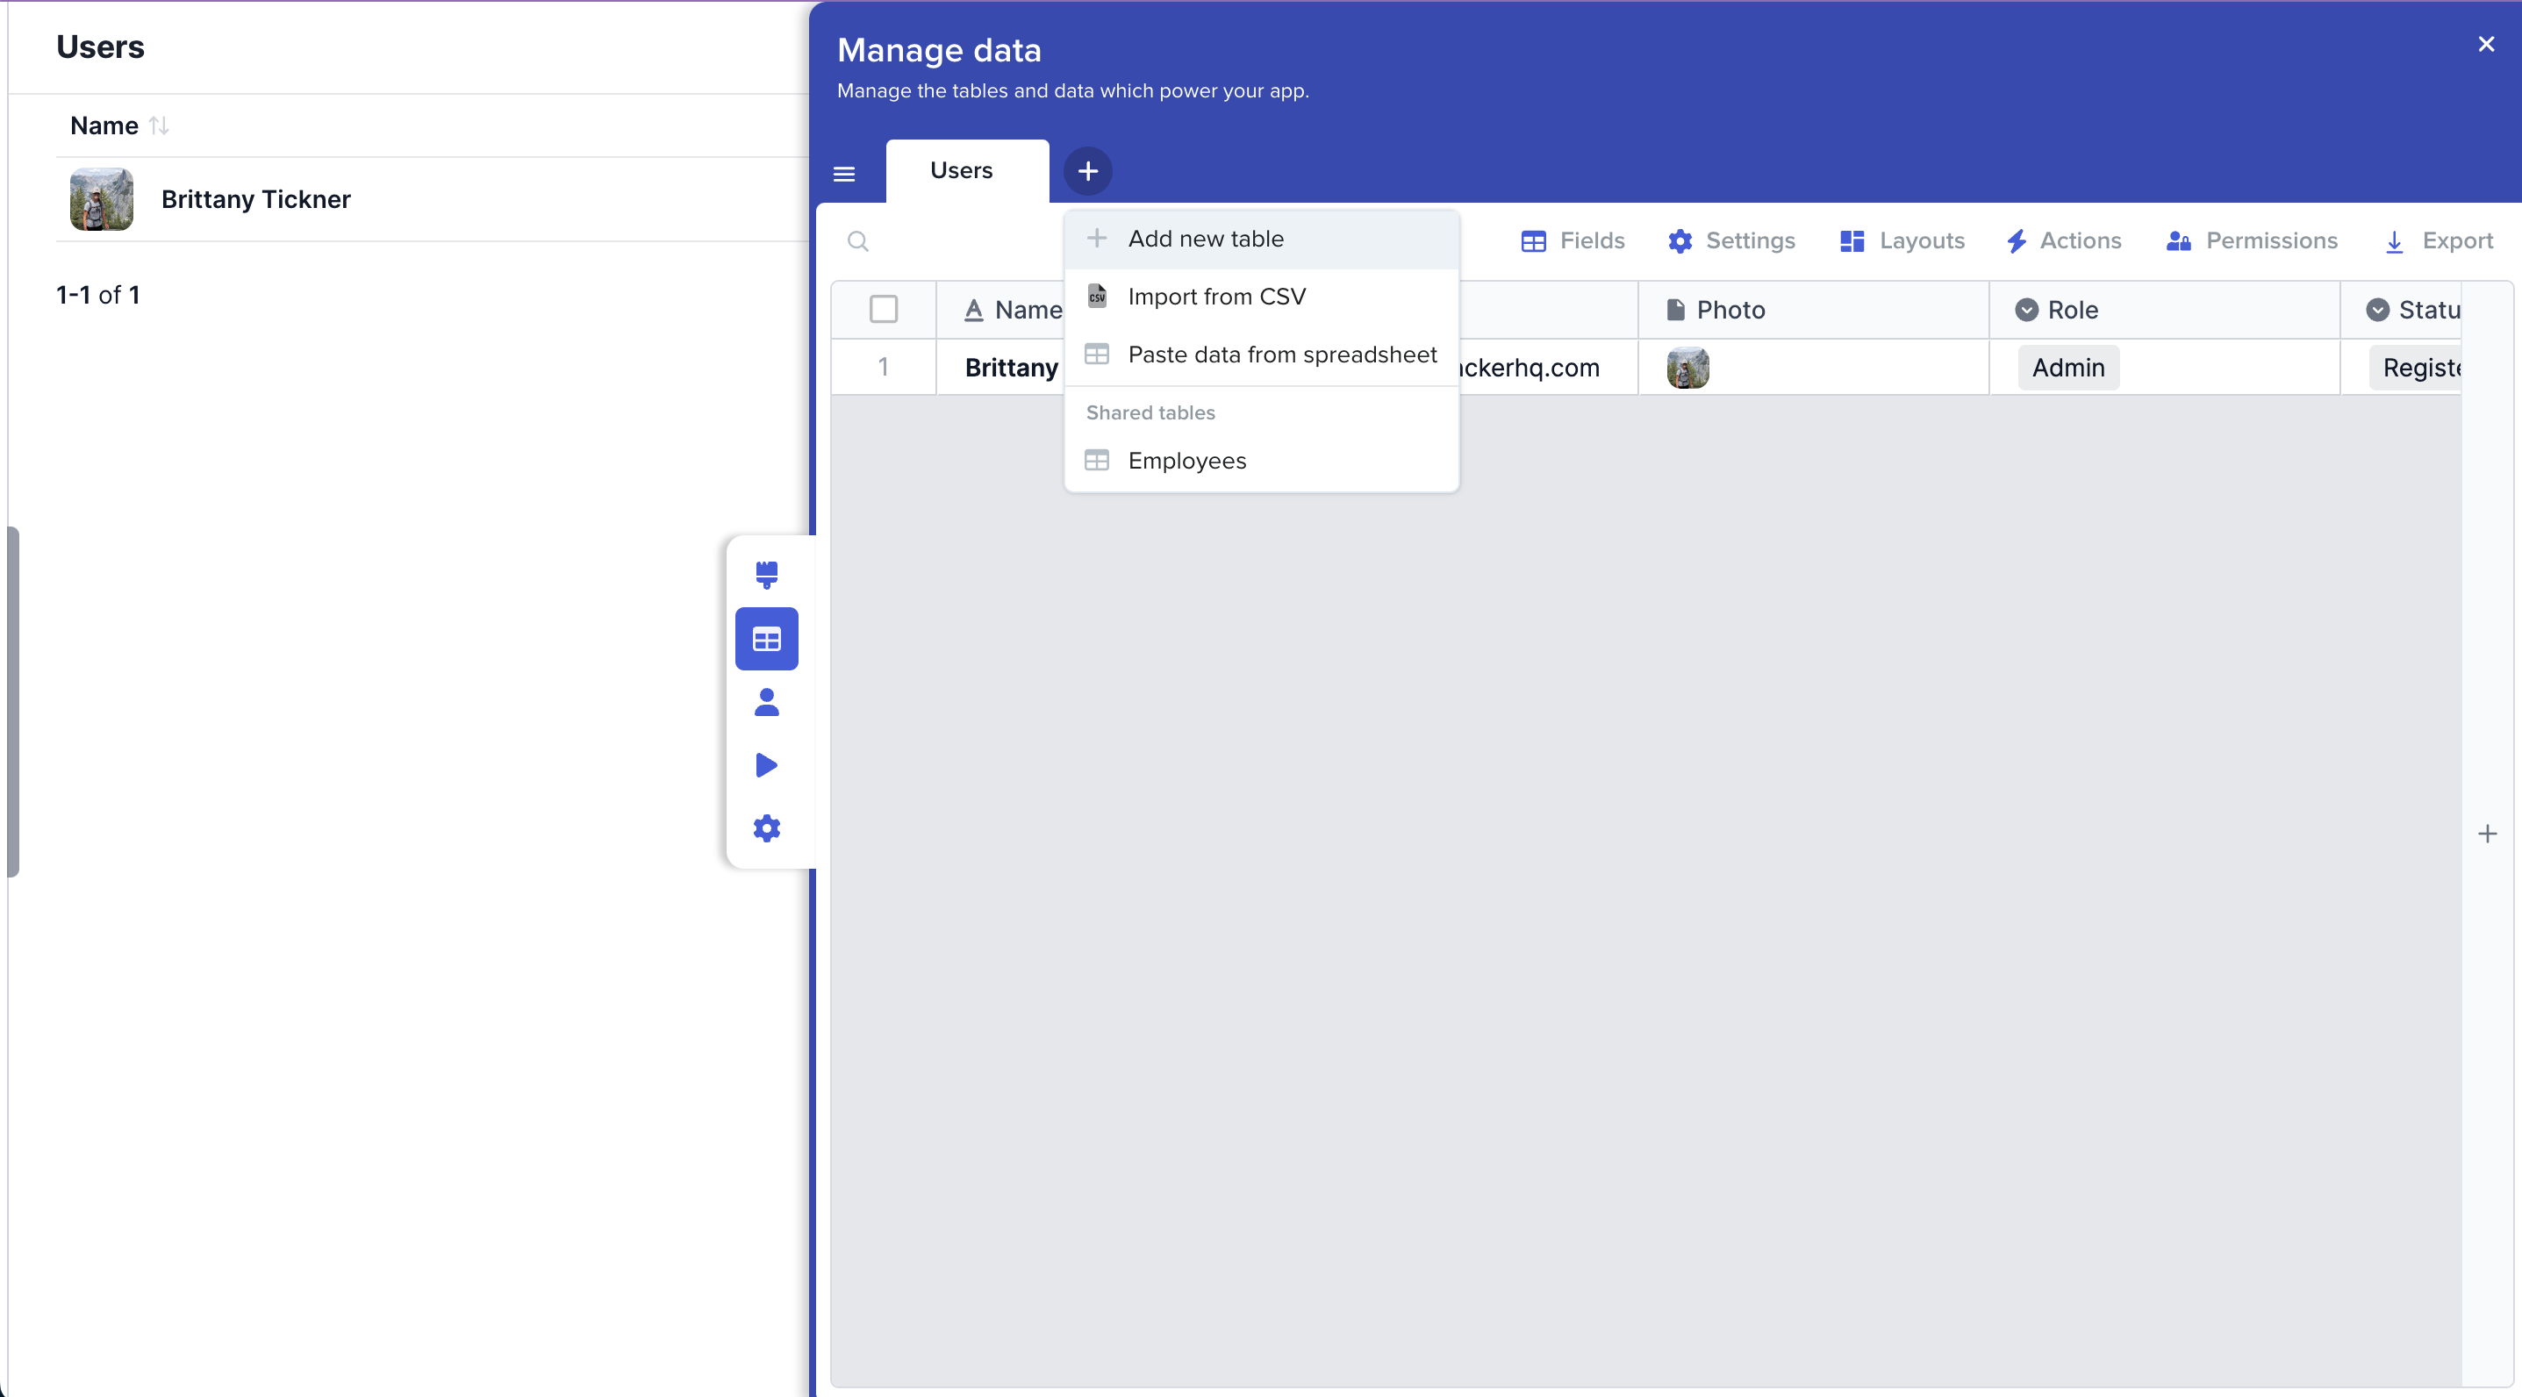Sort by Name using sort arrows
This screenshot has width=2522, height=1397.
click(159, 125)
